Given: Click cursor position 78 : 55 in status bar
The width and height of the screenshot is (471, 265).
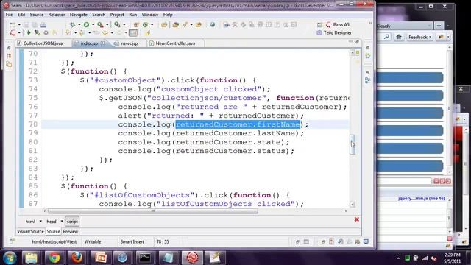Looking at the screenshot, I should click(163, 241).
